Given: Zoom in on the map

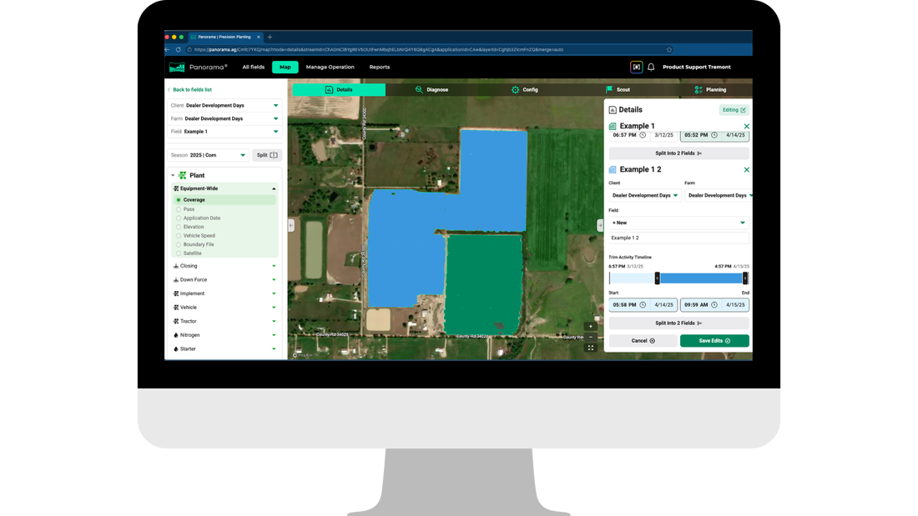Looking at the screenshot, I should click(x=591, y=327).
